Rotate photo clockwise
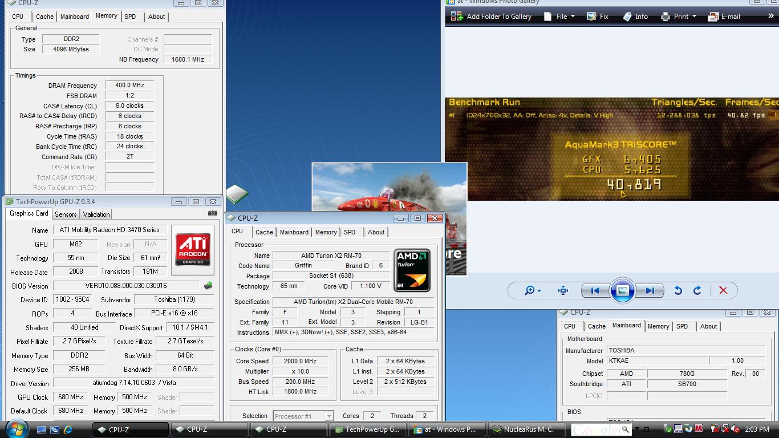Viewport: 779px width, 438px height. [697, 290]
